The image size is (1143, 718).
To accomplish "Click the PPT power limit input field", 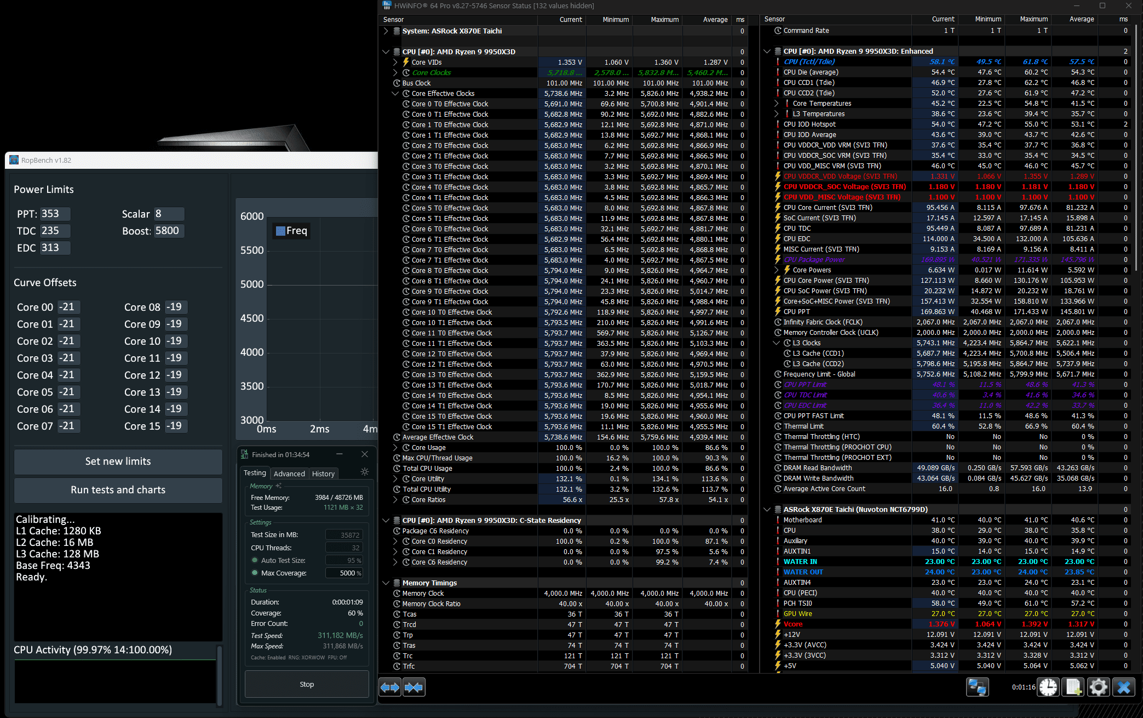I will coord(55,214).
